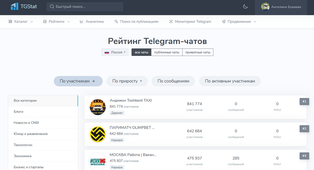Click the search magnifier icon

(52, 7)
